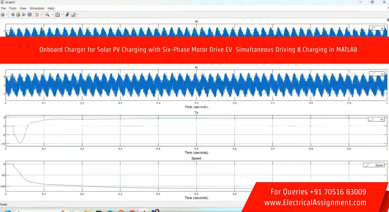The height and width of the screenshot is (212, 389).
Task: Click the Speed legend entry
Action: point(374,165)
